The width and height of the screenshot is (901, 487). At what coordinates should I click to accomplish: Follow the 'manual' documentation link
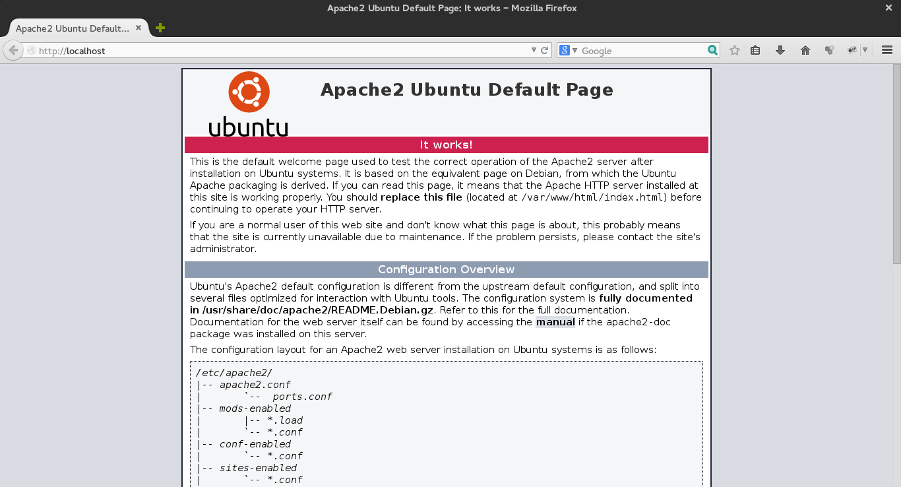pyautogui.click(x=555, y=322)
